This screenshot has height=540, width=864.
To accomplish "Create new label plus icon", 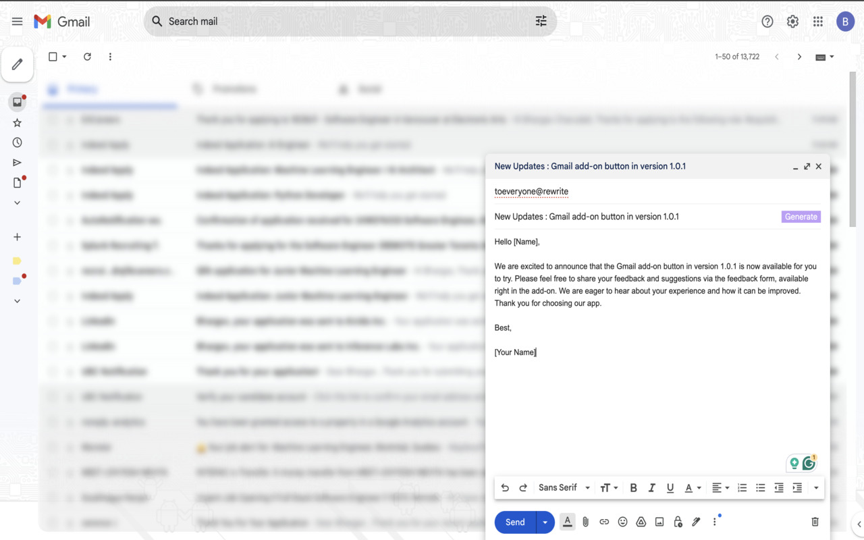I will [x=18, y=237].
